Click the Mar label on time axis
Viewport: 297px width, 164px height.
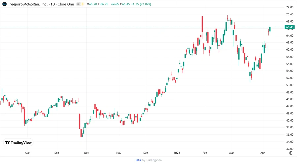232,153
